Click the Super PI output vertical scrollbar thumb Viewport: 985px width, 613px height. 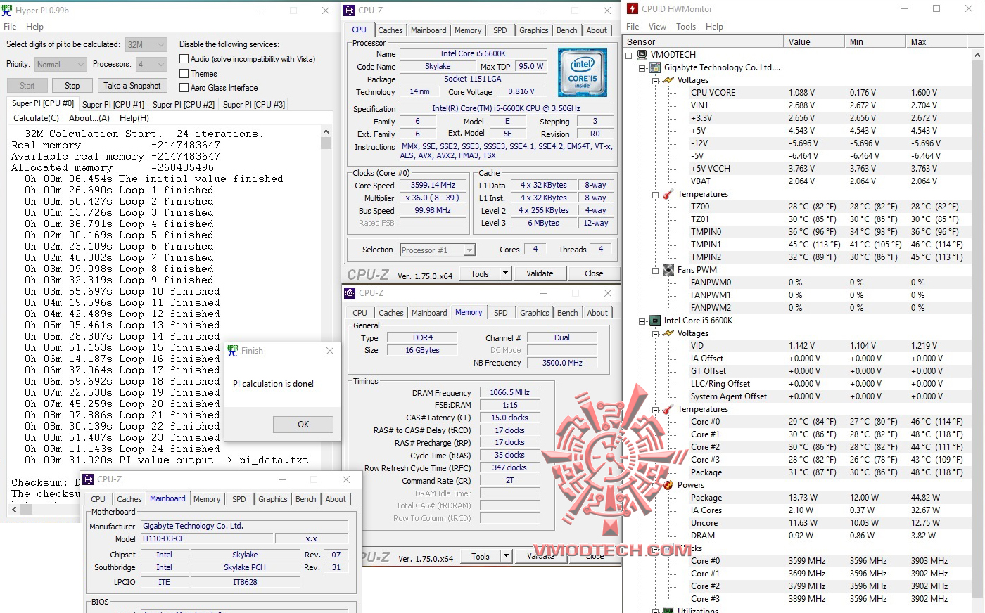click(x=326, y=143)
